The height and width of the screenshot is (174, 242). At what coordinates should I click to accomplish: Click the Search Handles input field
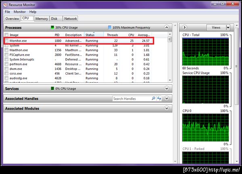[132, 99]
